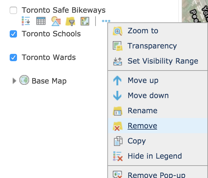Click the Base Map globe icon
208x178 pixels.
pos(24,80)
